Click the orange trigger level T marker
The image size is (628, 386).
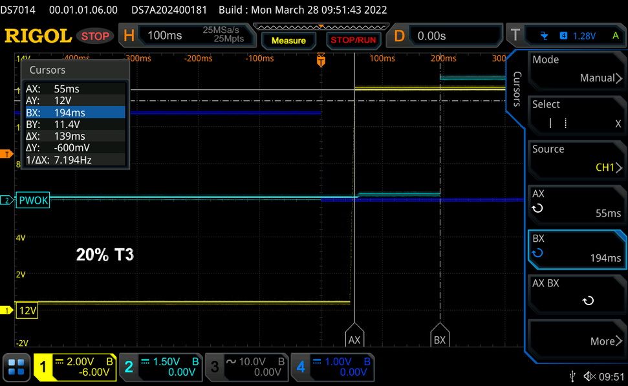pyautogui.click(x=6, y=154)
